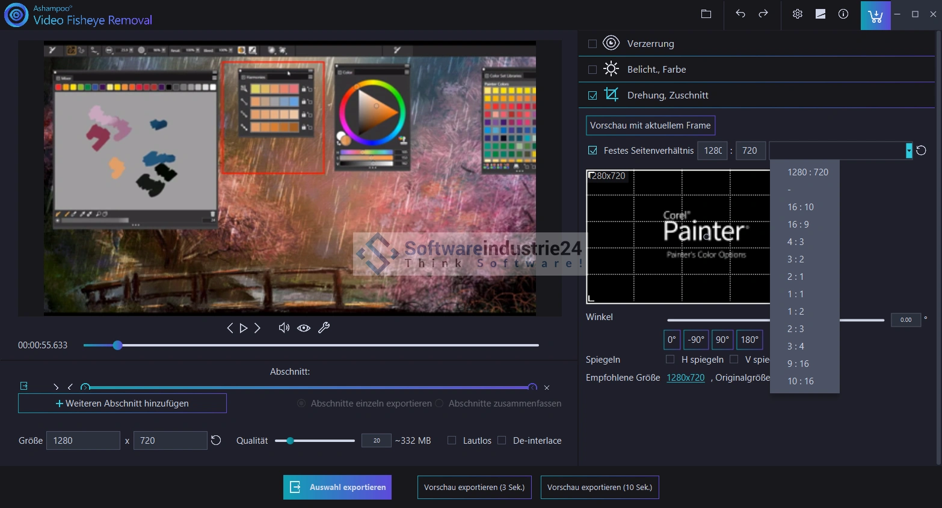
Task: Click the redo arrow icon
Action: click(763, 14)
